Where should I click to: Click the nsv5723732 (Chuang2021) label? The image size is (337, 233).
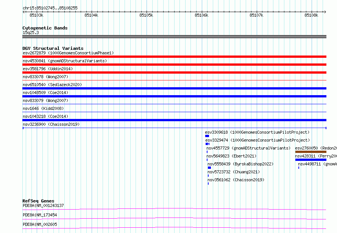pyautogui.click(x=234, y=172)
